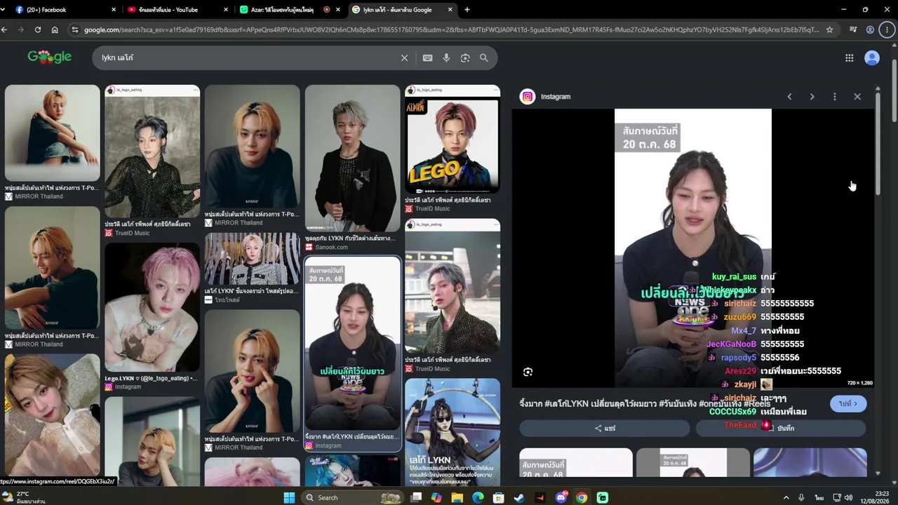This screenshot has height=505, width=898.
Task: Open the large preview image
Action: (x=693, y=248)
